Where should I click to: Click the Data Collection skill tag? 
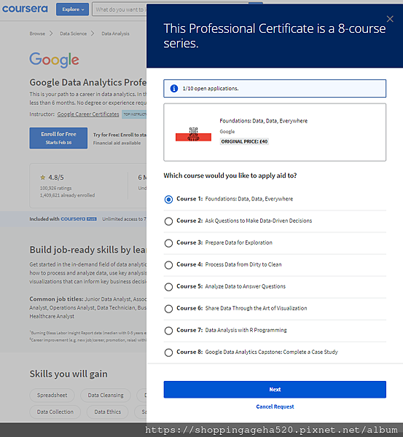point(55,412)
